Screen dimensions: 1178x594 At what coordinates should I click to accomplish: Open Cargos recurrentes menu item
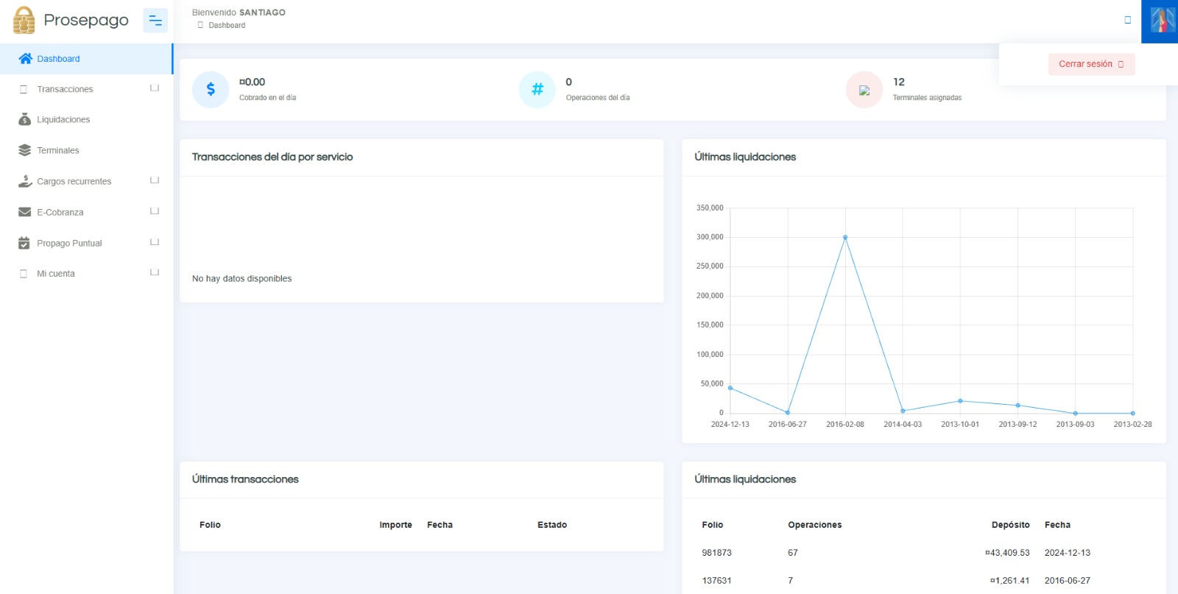pos(86,181)
